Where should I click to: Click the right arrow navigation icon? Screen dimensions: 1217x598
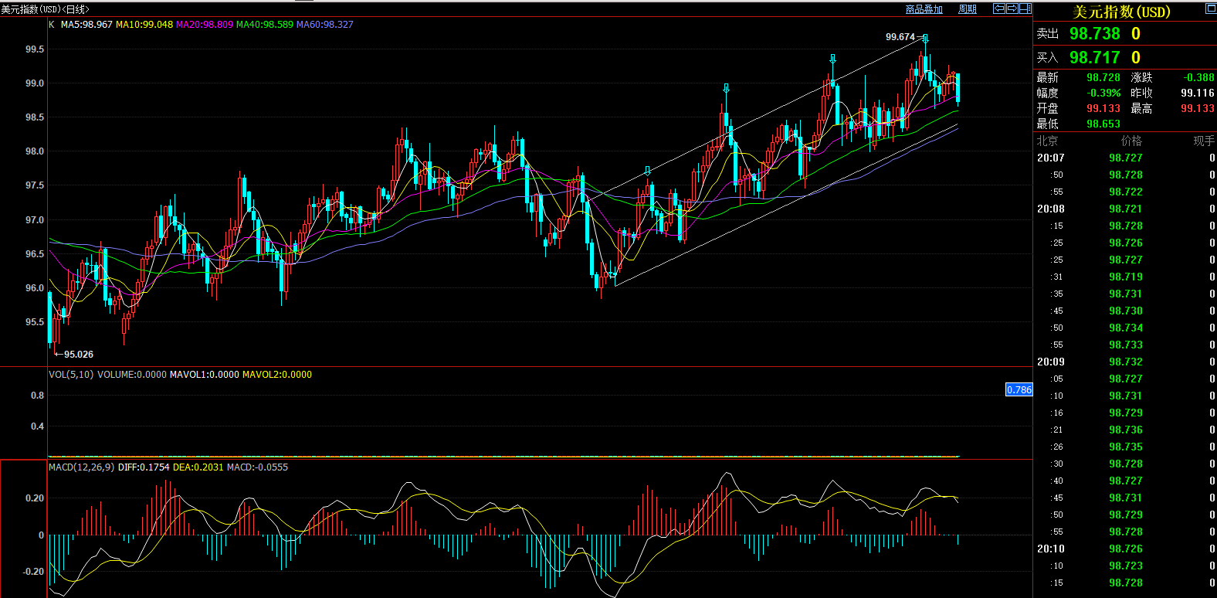[1012, 8]
